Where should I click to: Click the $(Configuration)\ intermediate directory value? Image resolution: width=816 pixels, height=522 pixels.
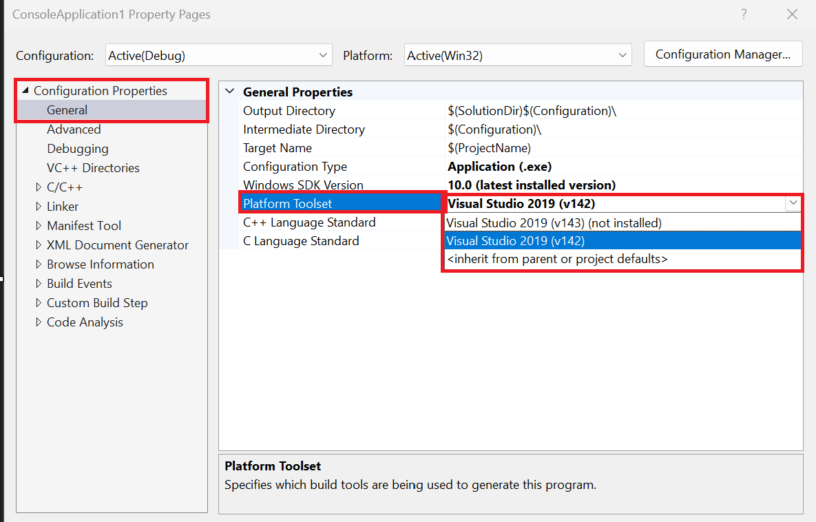(x=494, y=129)
